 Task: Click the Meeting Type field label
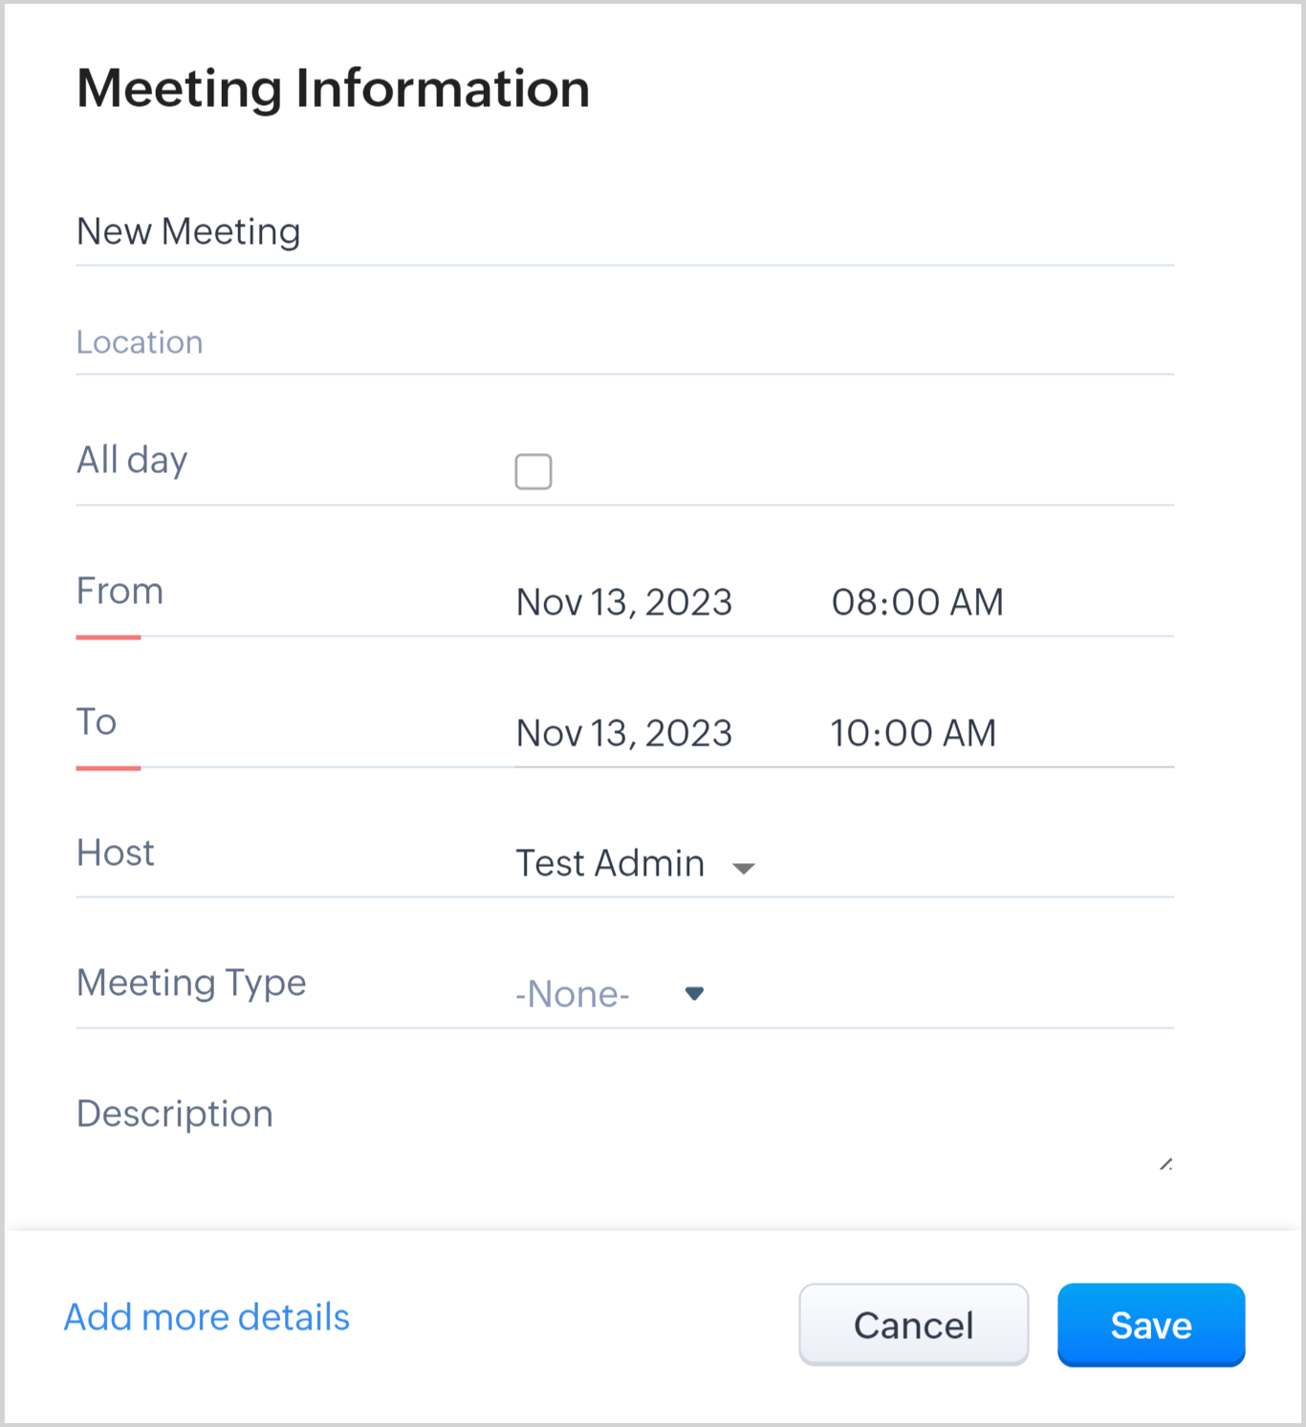pyautogui.click(x=191, y=983)
